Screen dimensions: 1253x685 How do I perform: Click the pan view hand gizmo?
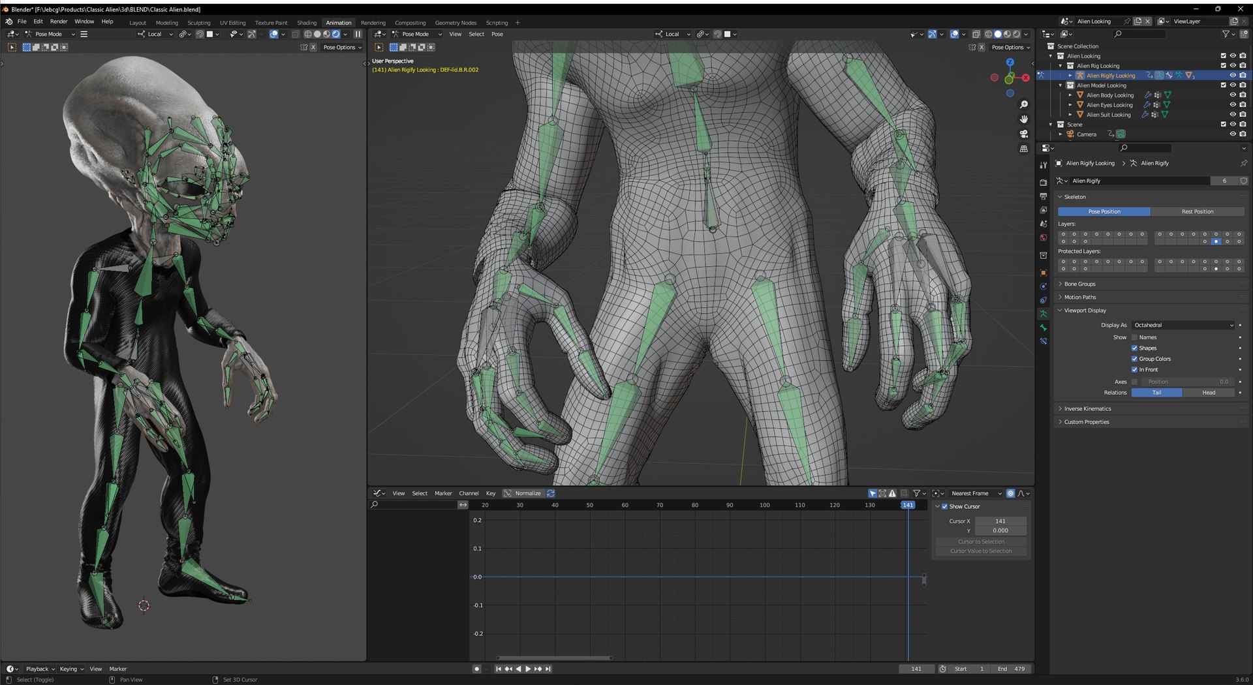1024,119
